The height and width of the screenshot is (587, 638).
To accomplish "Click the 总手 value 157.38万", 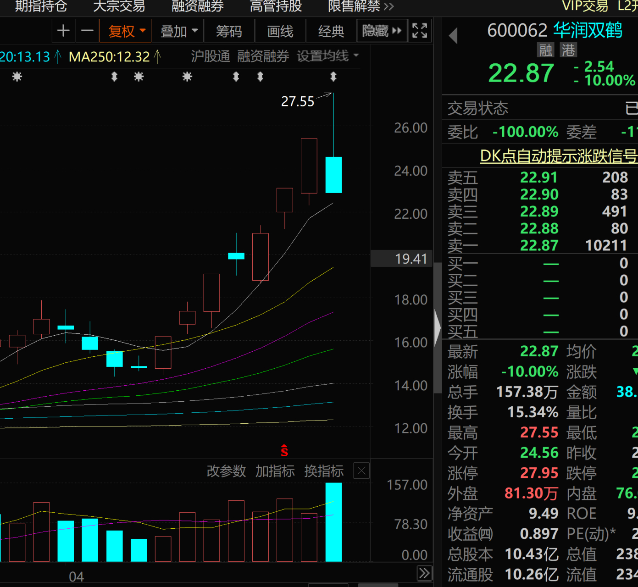I will coord(527,392).
